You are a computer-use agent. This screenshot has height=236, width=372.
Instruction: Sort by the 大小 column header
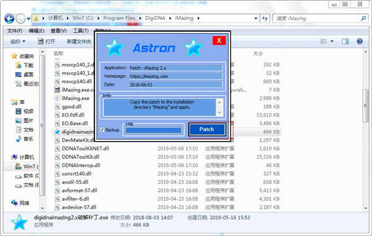[x=258, y=53]
